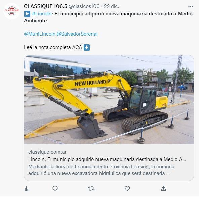Image resolution: width=199 pixels, height=197 pixels.
Task: Open the tweet analytics bar chart icon
Action: (27, 189)
